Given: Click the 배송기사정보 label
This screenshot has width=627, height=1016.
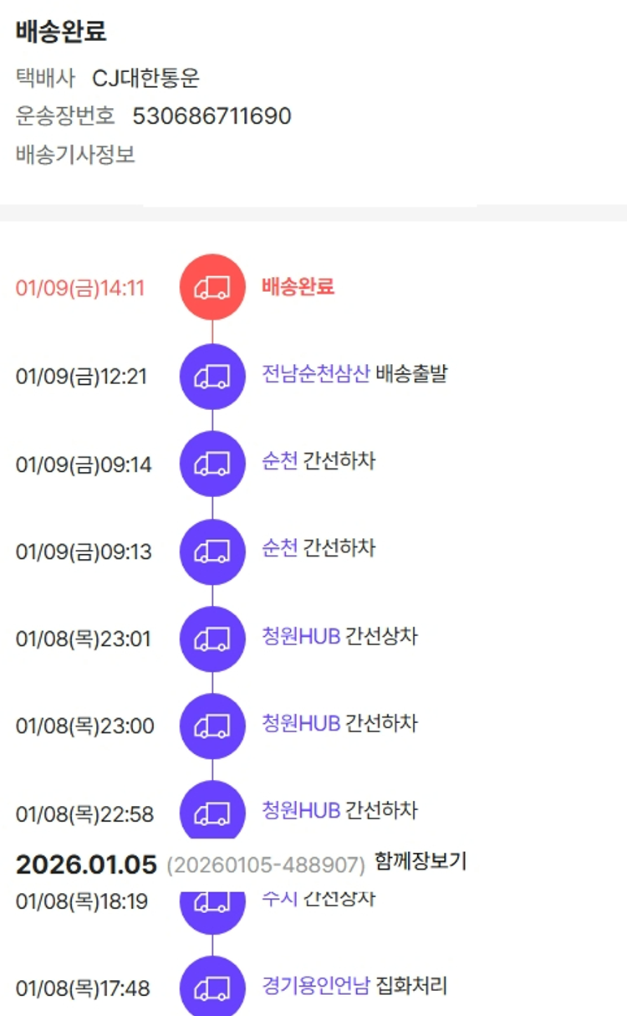Looking at the screenshot, I should (x=75, y=154).
